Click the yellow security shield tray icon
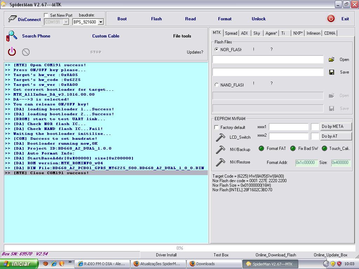The height and width of the screenshot is (269, 359). pyautogui.click(x=333, y=264)
